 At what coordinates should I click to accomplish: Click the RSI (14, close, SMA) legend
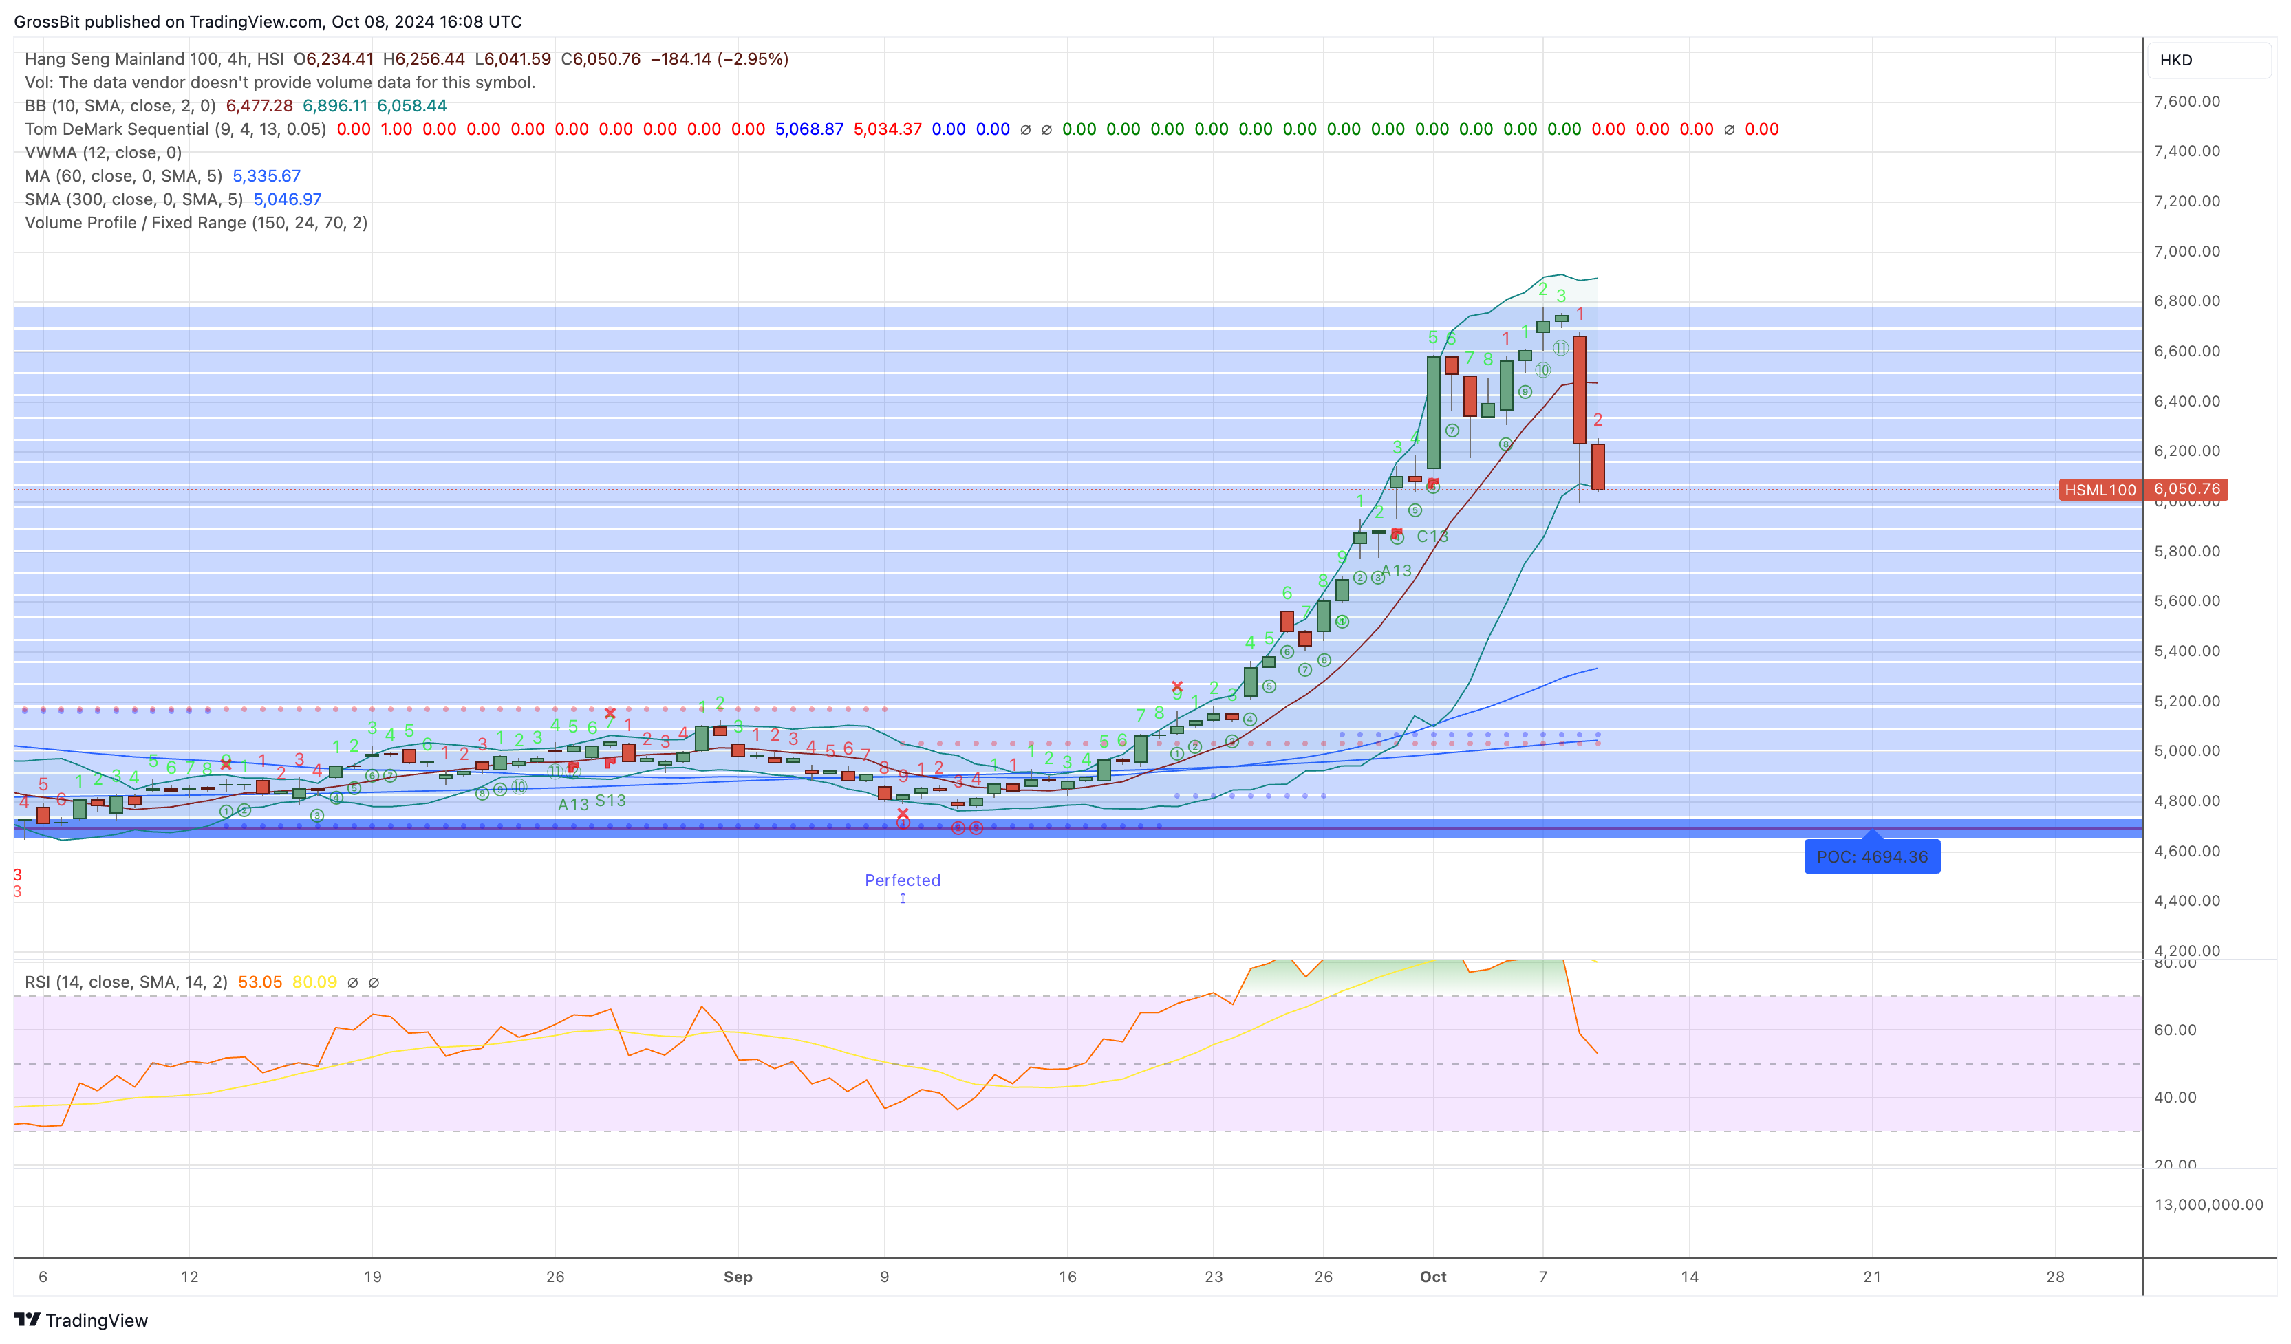127,982
